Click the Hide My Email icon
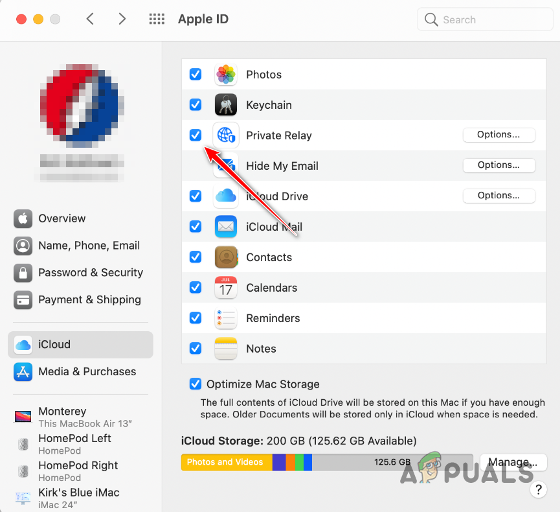Screen dimensions: 560x512 [x=225, y=165]
